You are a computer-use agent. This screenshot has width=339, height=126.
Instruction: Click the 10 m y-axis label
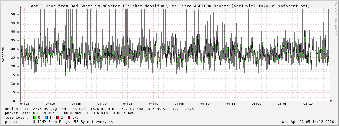(15, 84)
